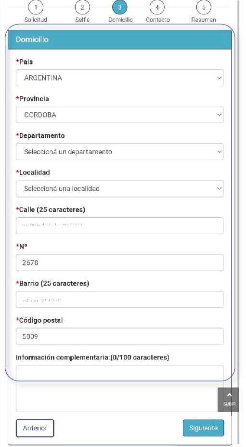Expand the Provincia dropdown showing CORDOBA
This screenshot has width=246, height=447.
120,115
